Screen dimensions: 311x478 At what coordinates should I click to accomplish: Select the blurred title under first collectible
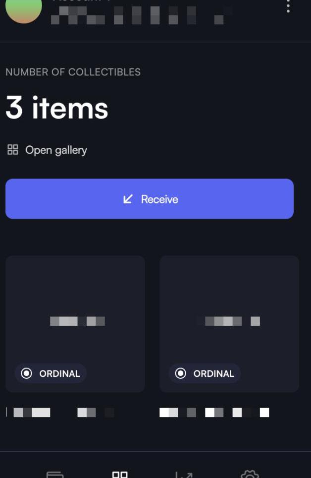coord(60,413)
